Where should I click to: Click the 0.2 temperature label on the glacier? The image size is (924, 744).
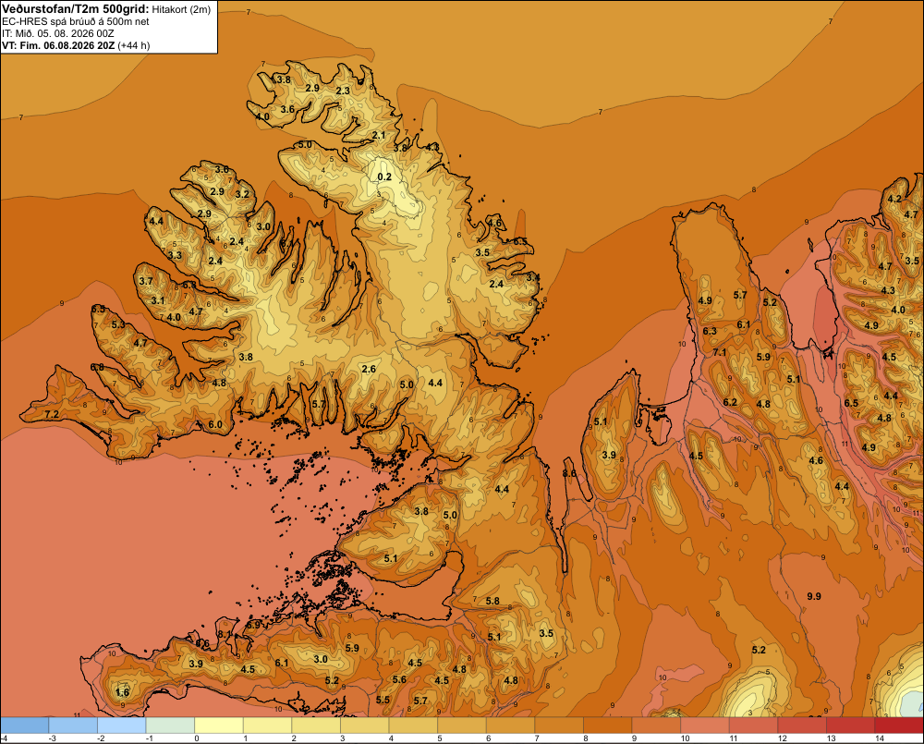[384, 177]
